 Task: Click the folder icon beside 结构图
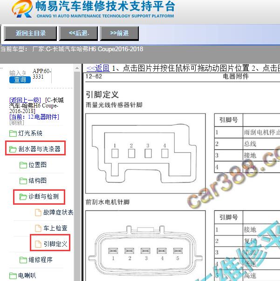pyautogui.click(x=23, y=181)
